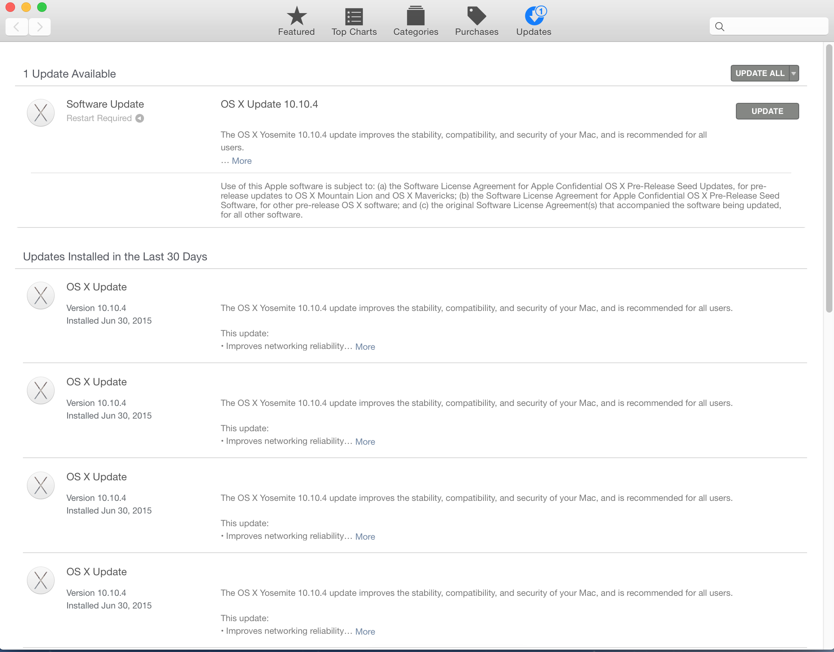Image resolution: width=834 pixels, height=652 pixels.
Task: Go back with the left arrow button
Action: pos(17,27)
